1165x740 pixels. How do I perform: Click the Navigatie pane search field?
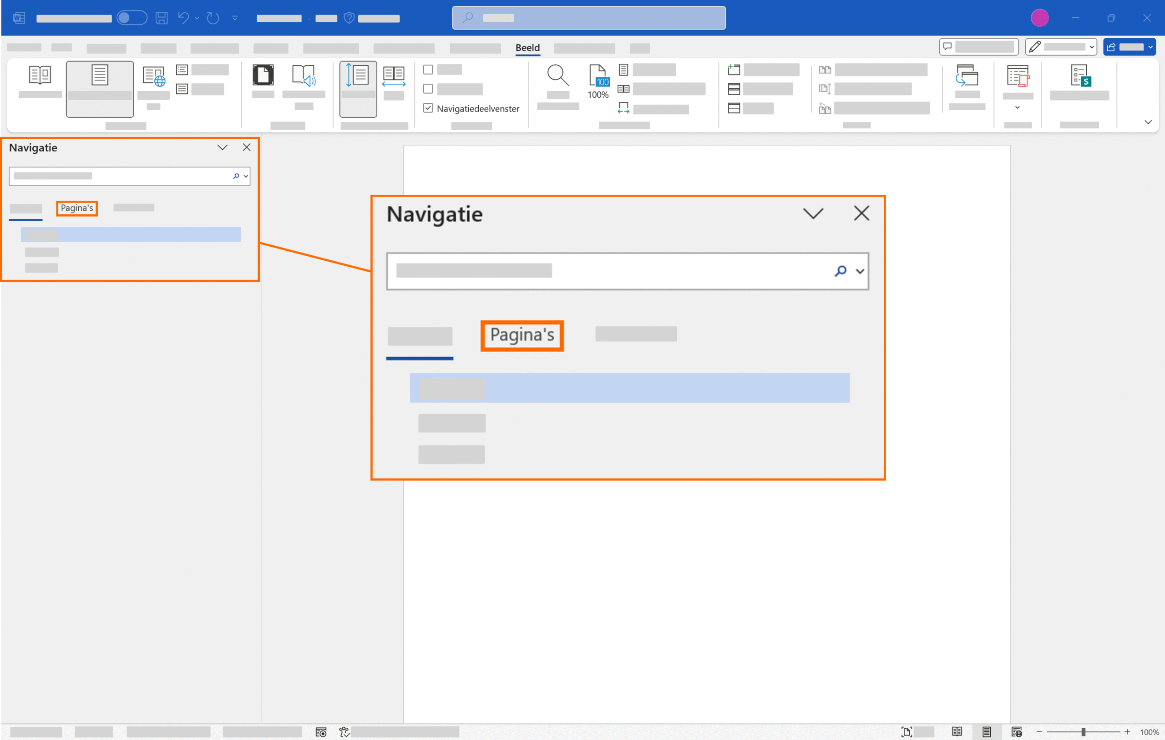tap(121, 176)
